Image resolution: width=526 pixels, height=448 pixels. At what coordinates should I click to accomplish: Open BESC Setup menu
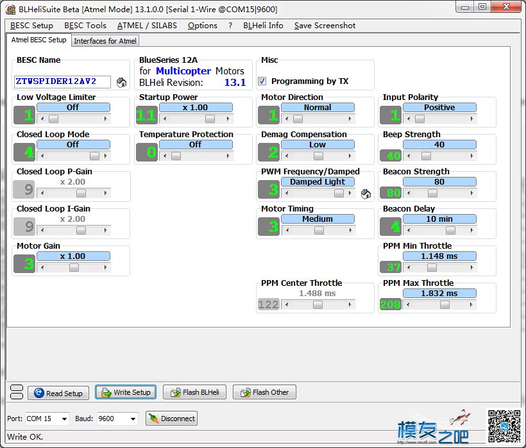coord(31,26)
